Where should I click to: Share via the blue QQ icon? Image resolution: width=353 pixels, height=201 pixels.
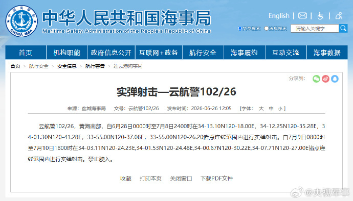click(x=335, y=79)
